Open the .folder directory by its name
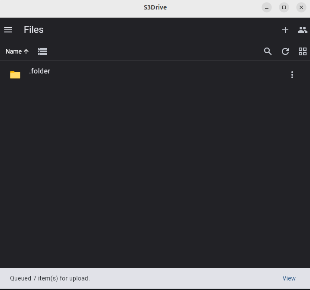 click(x=39, y=71)
